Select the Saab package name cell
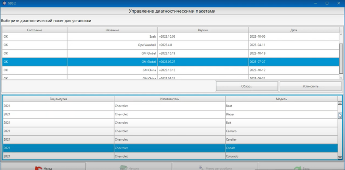The height and width of the screenshot is (170, 345). [x=112, y=36]
